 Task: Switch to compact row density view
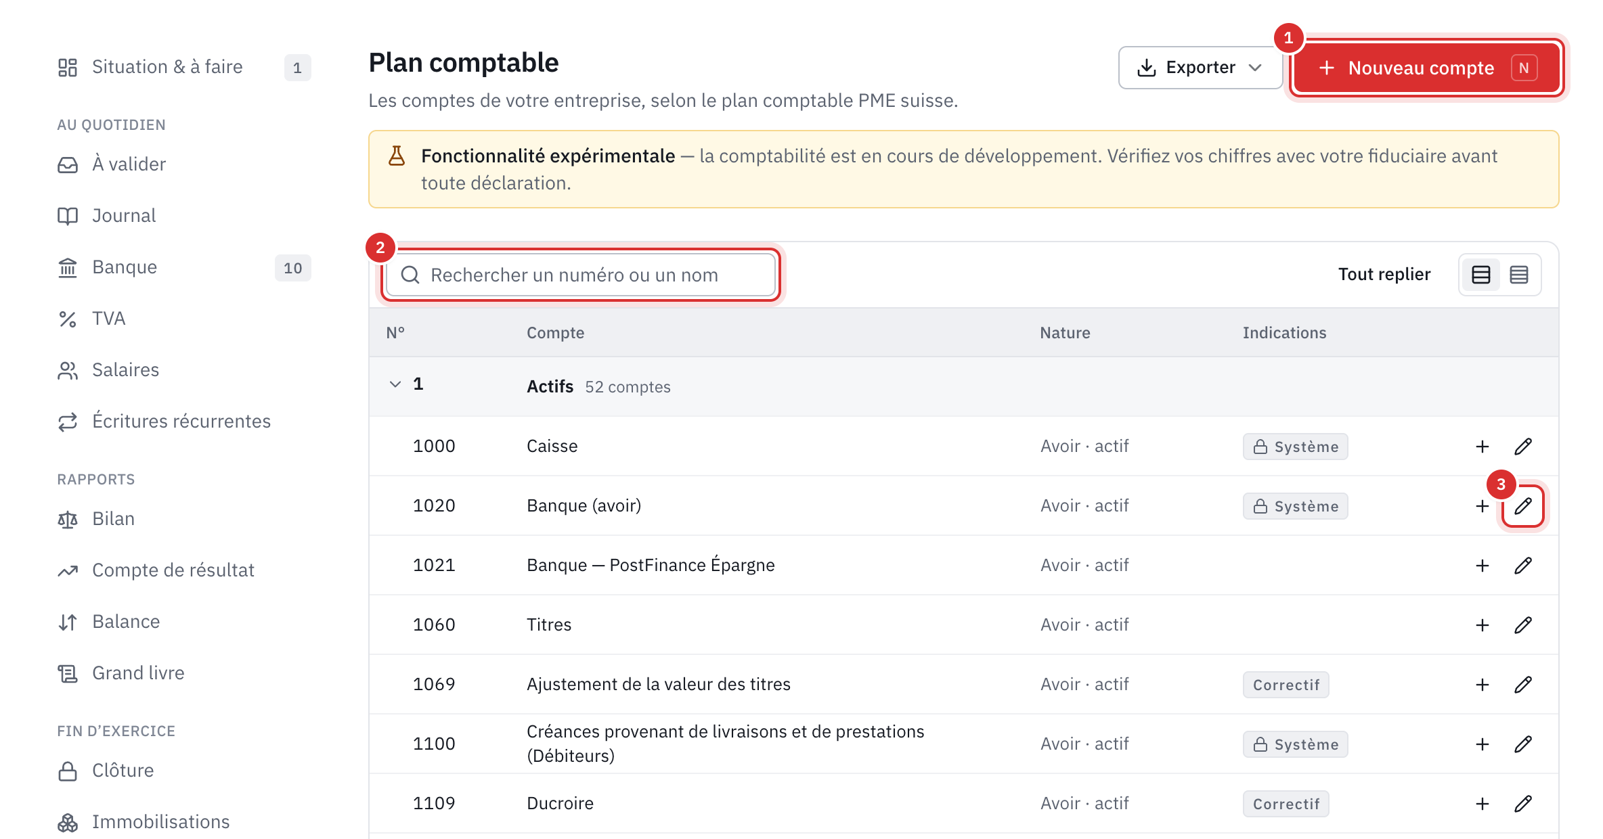click(x=1519, y=275)
